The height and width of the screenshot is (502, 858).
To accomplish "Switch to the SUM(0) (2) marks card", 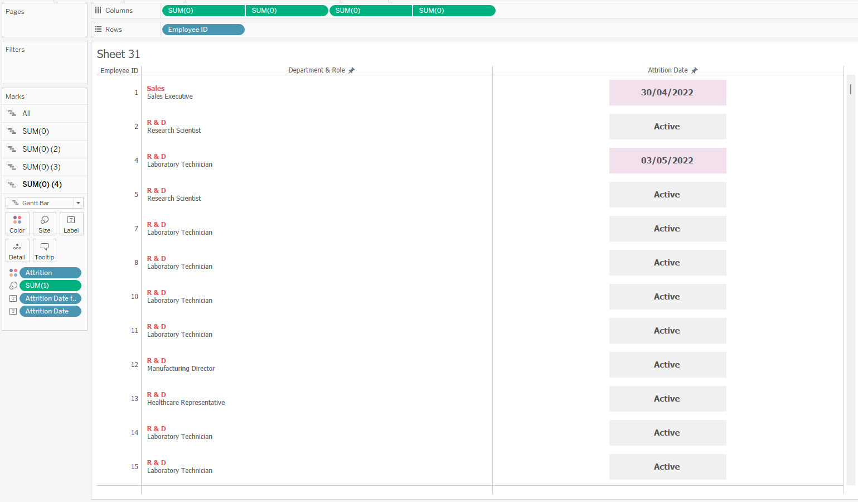I will click(x=45, y=149).
